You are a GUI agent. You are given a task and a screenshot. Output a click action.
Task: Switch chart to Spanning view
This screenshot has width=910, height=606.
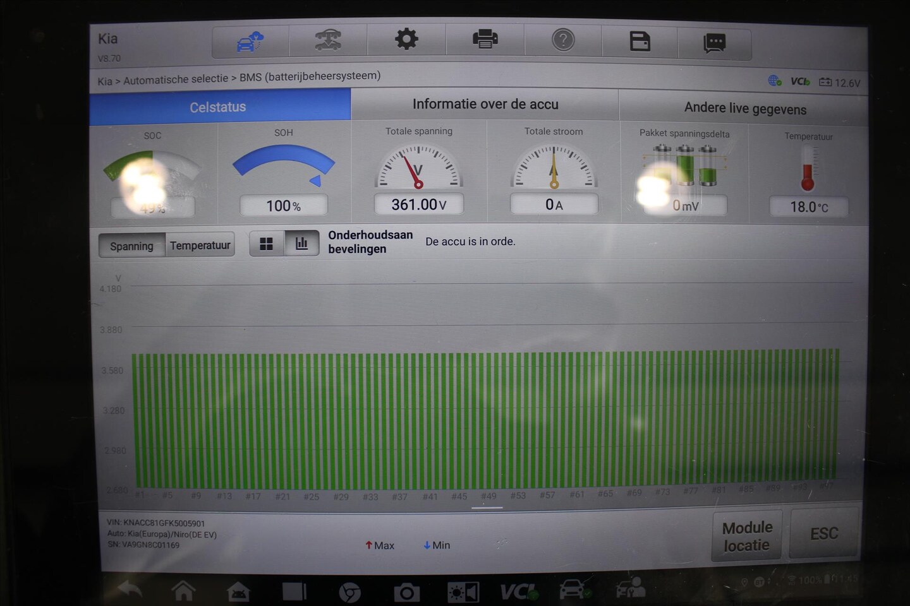pos(131,246)
